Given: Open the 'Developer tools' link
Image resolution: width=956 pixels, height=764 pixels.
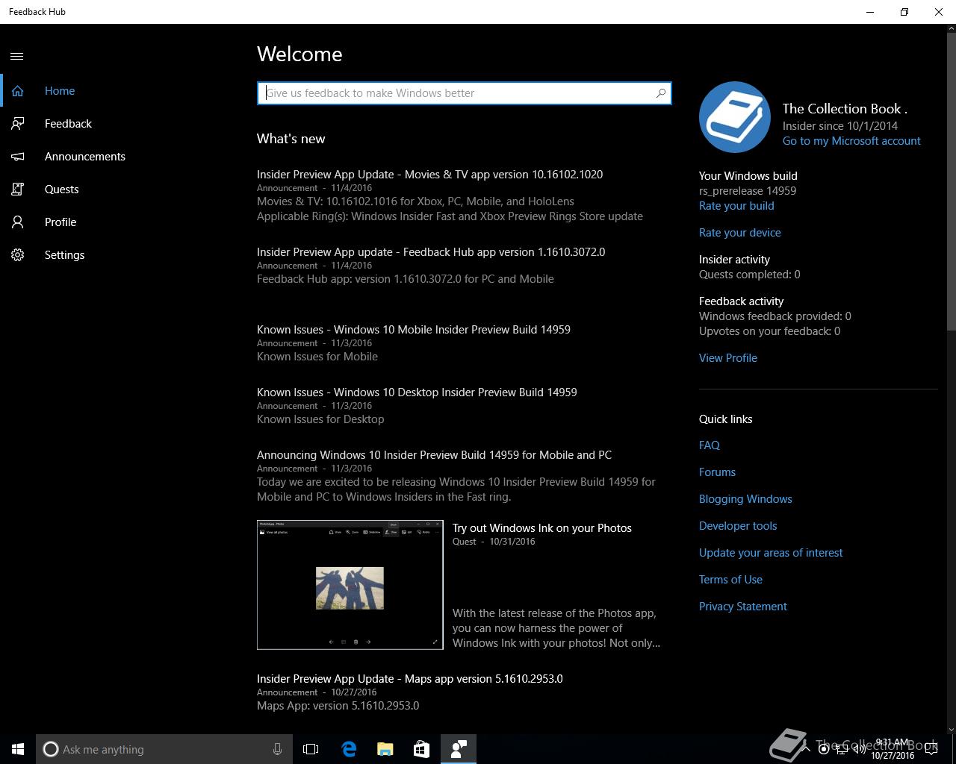Looking at the screenshot, I should click(x=738, y=526).
